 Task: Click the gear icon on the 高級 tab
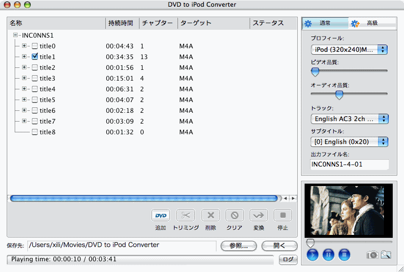tap(356, 23)
